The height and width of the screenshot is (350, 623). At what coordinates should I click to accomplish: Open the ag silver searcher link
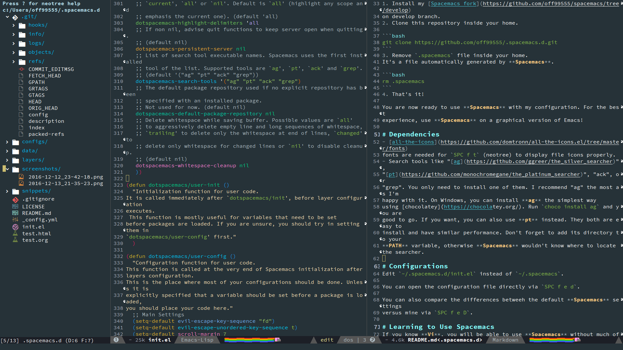(x=457, y=161)
